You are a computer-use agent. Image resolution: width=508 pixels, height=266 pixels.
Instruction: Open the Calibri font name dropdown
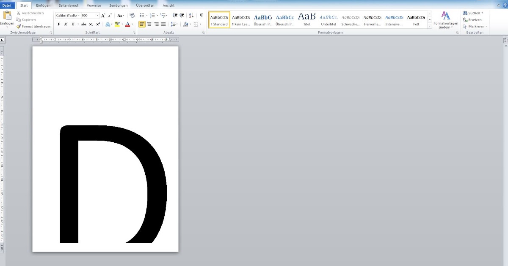[x=79, y=15]
